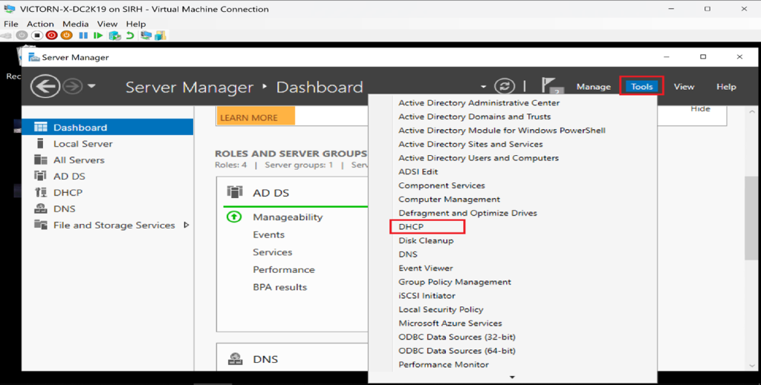Click the VM Checkpoint toolbar icon
Viewport: 761px width, 385px height.
pyautogui.click(x=114, y=35)
